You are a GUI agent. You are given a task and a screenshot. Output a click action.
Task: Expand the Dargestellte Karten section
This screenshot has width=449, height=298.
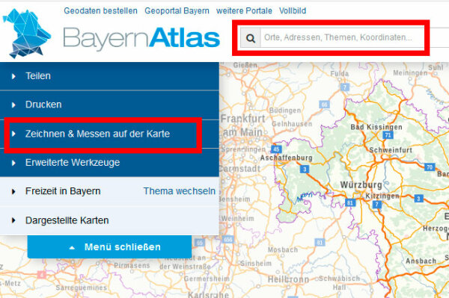point(109,220)
